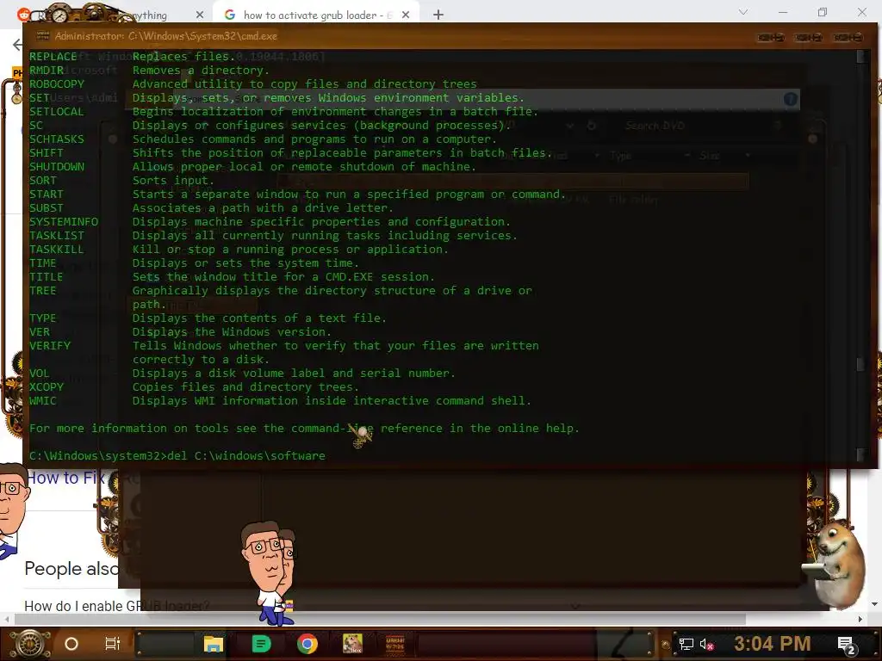Click cmd scrollbar down arrow
The width and height of the screenshot is (882, 661).
[860, 454]
